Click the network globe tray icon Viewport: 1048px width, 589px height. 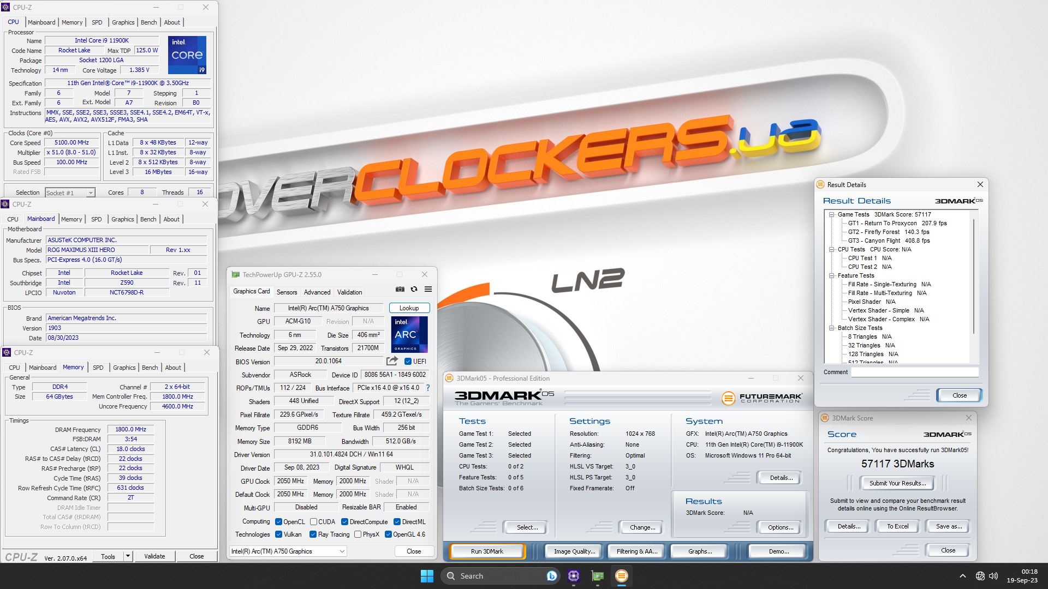pyautogui.click(x=980, y=576)
